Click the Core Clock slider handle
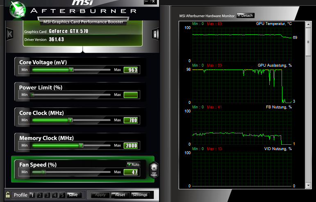This screenshot has height=202, width=316. [70, 120]
